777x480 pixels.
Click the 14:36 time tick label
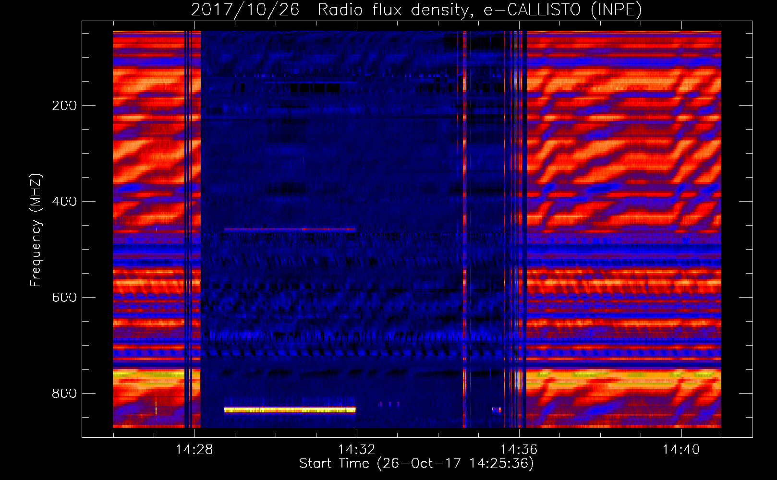click(x=519, y=450)
